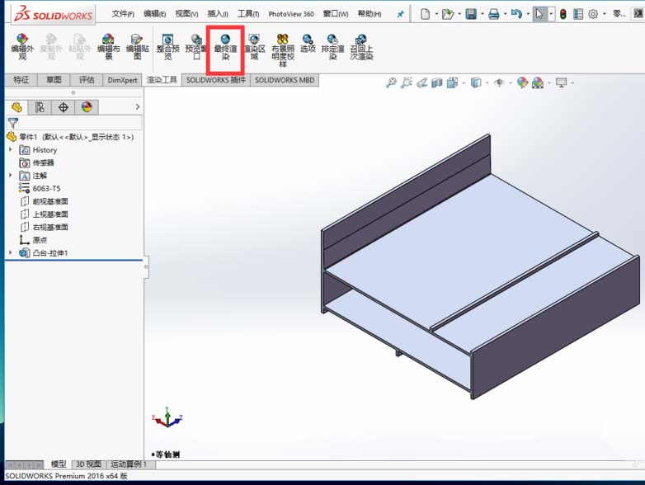645x485 pixels.
Task: Expand manager tabs with right chevron
Action: 138,107
